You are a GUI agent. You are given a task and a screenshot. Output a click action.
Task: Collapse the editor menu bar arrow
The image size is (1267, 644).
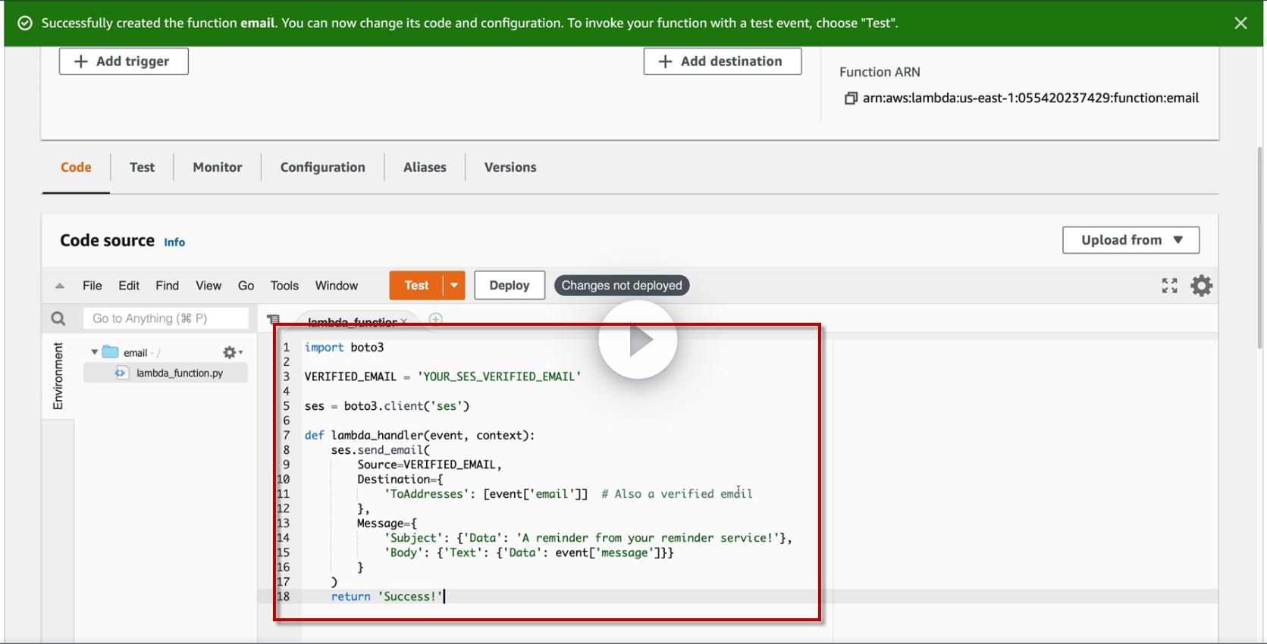point(60,286)
